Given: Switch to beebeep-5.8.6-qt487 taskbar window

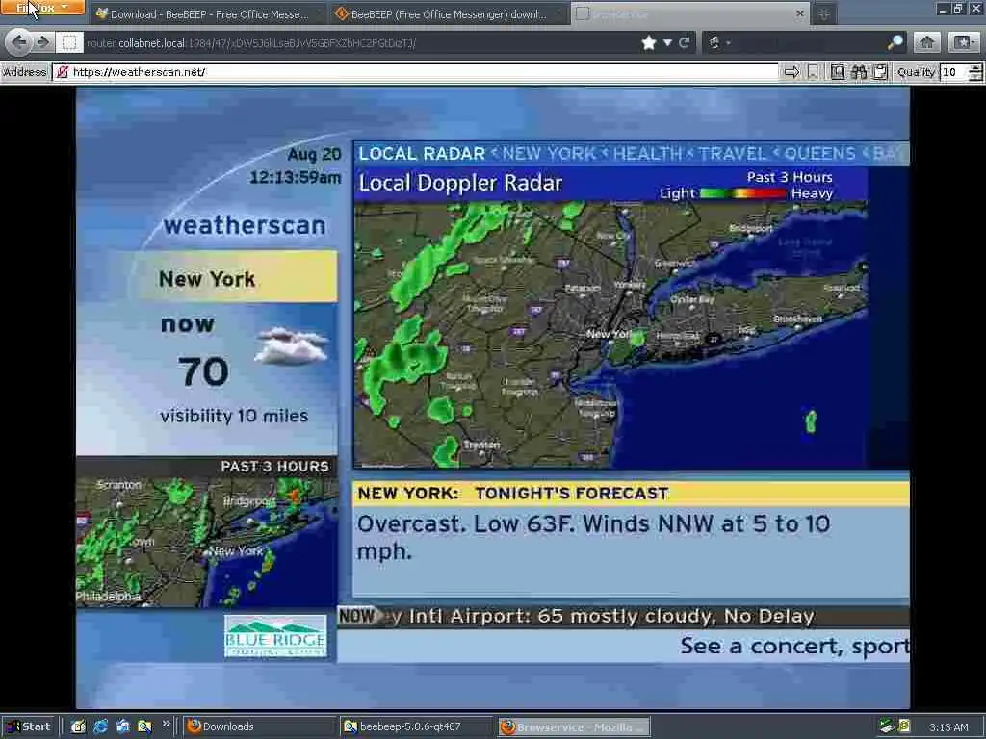Looking at the screenshot, I should (416, 727).
